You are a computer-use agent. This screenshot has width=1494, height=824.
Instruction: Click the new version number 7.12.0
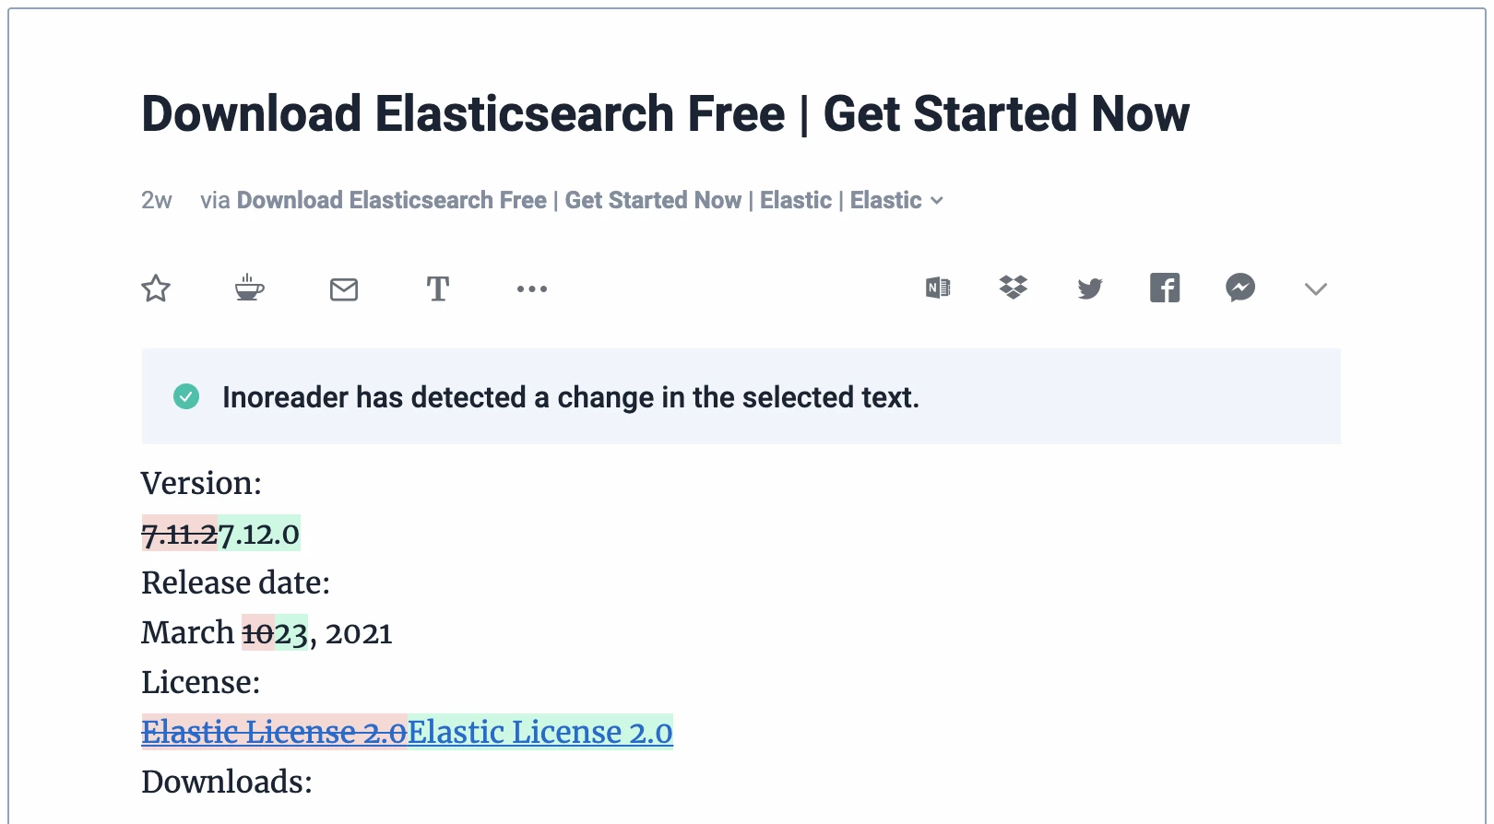point(259,534)
